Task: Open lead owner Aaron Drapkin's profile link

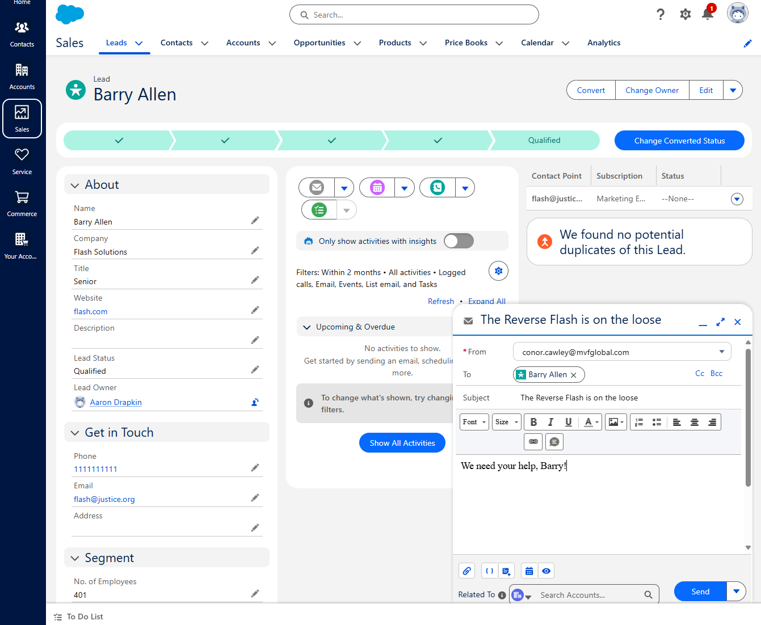Action: coord(115,402)
